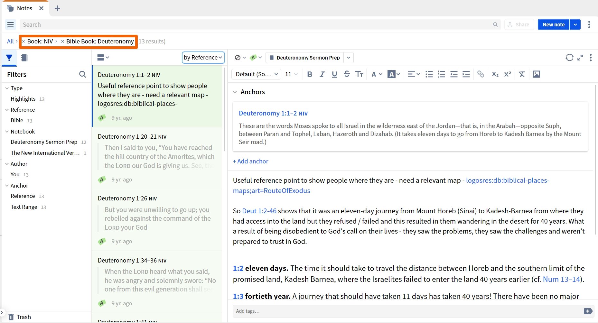Open the Deut 1:2-46 reference link
Viewport: 598px width, 323px height.
tap(259, 211)
